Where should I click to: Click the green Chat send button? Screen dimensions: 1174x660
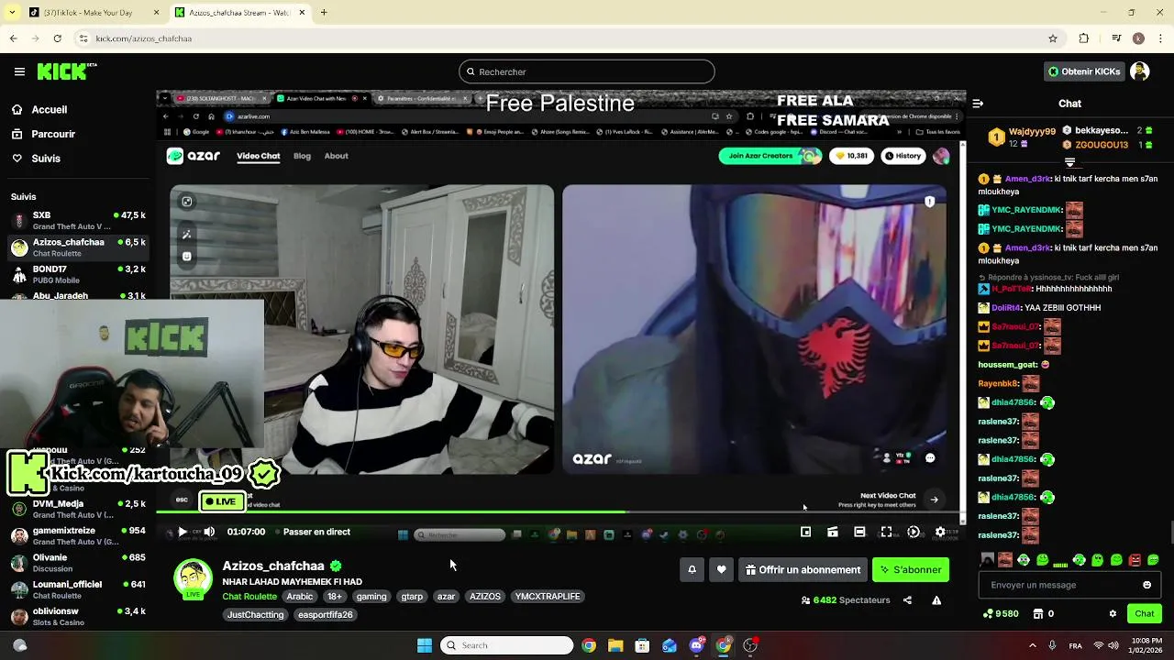[1145, 613]
